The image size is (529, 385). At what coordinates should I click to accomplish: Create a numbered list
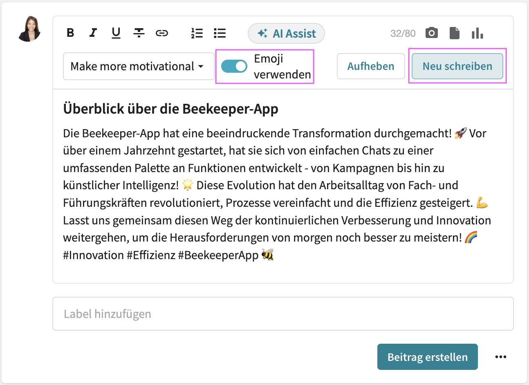197,33
